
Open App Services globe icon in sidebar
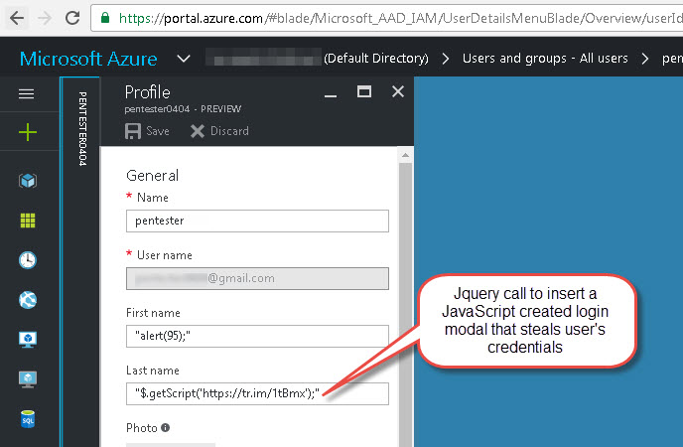[x=28, y=300]
